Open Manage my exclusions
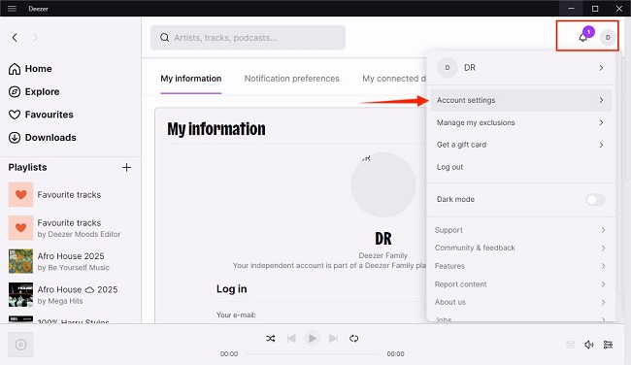 (x=521, y=122)
